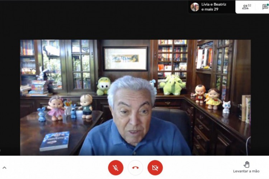
Task: Click the blue book on the desk
Action: click(55, 140)
